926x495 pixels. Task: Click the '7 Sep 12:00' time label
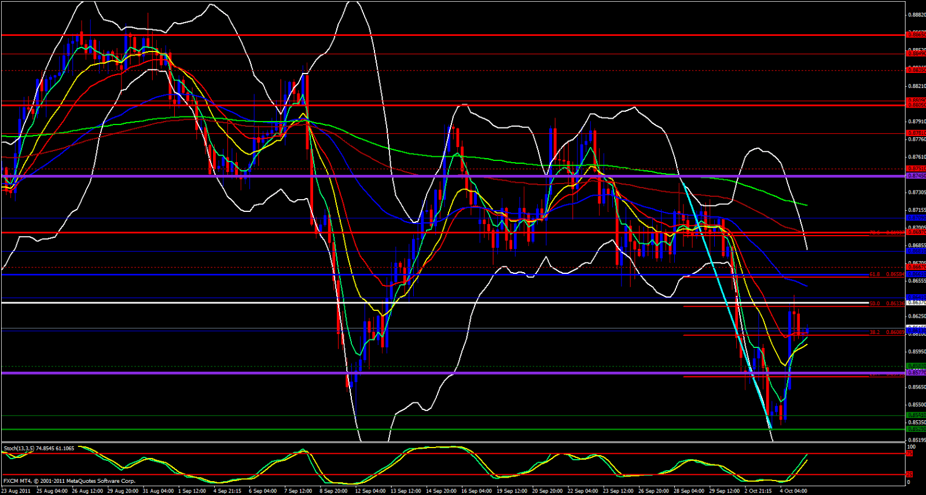(298, 491)
